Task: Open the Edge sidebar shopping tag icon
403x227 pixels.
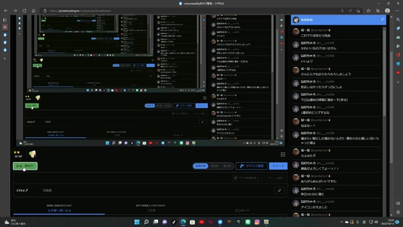Action: [398, 28]
